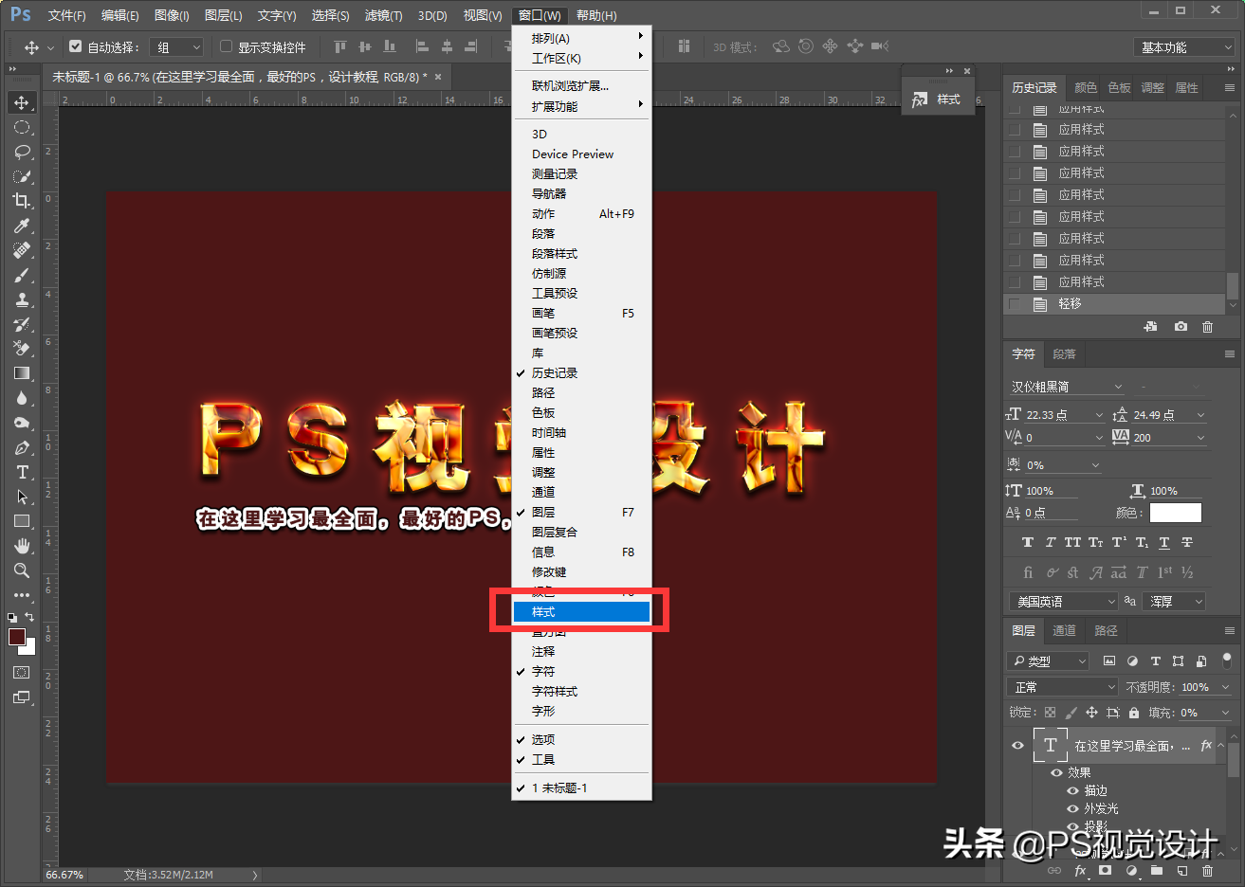Select the Rectangle shape tool
This screenshot has height=887, width=1245.
(22, 521)
